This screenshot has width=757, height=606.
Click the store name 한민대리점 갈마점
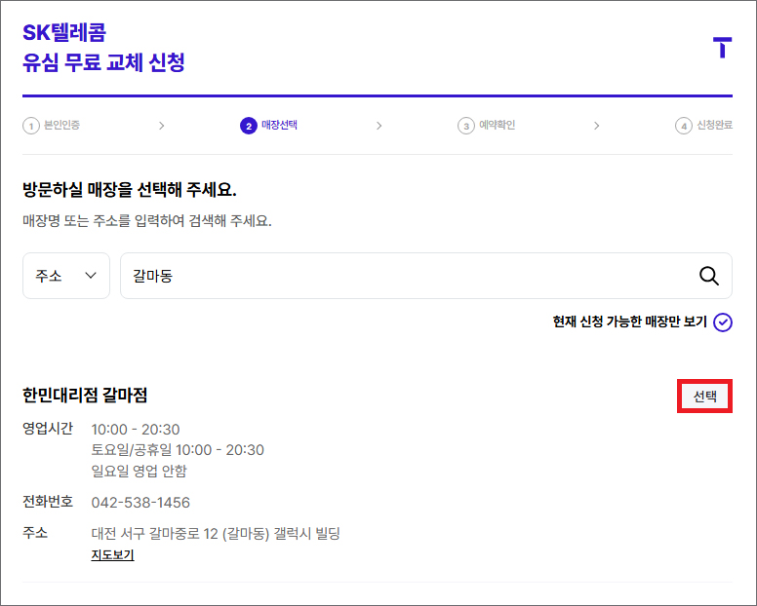tap(85, 396)
